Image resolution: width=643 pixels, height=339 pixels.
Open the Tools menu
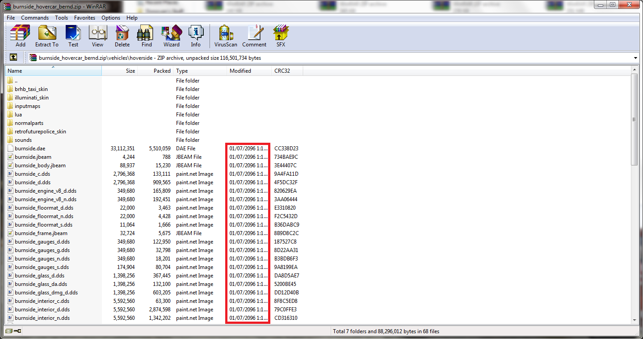pos(62,18)
